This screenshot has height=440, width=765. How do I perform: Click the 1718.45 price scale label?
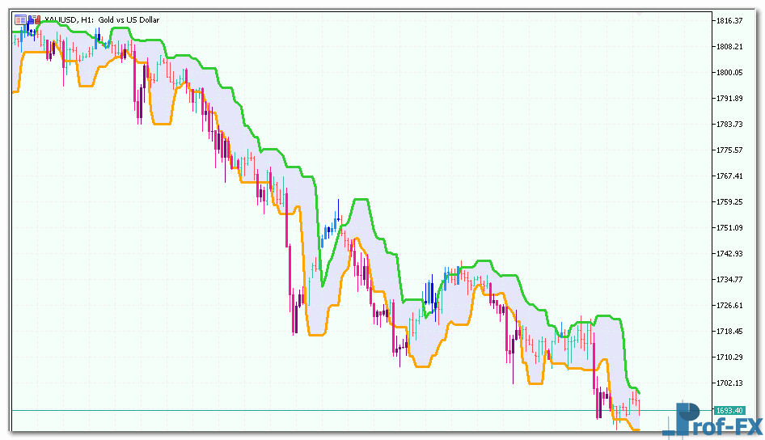click(x=729, y=332)
